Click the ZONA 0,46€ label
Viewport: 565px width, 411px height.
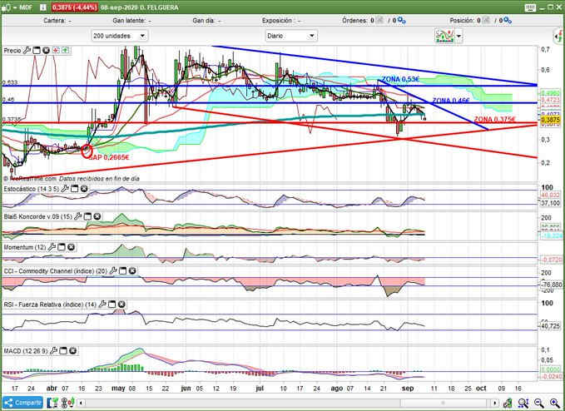[451, 101]
